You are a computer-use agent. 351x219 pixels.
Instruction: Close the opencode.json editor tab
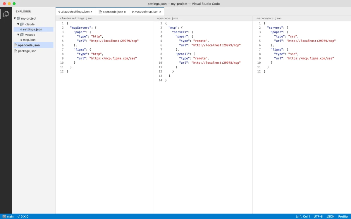[125, 12]
